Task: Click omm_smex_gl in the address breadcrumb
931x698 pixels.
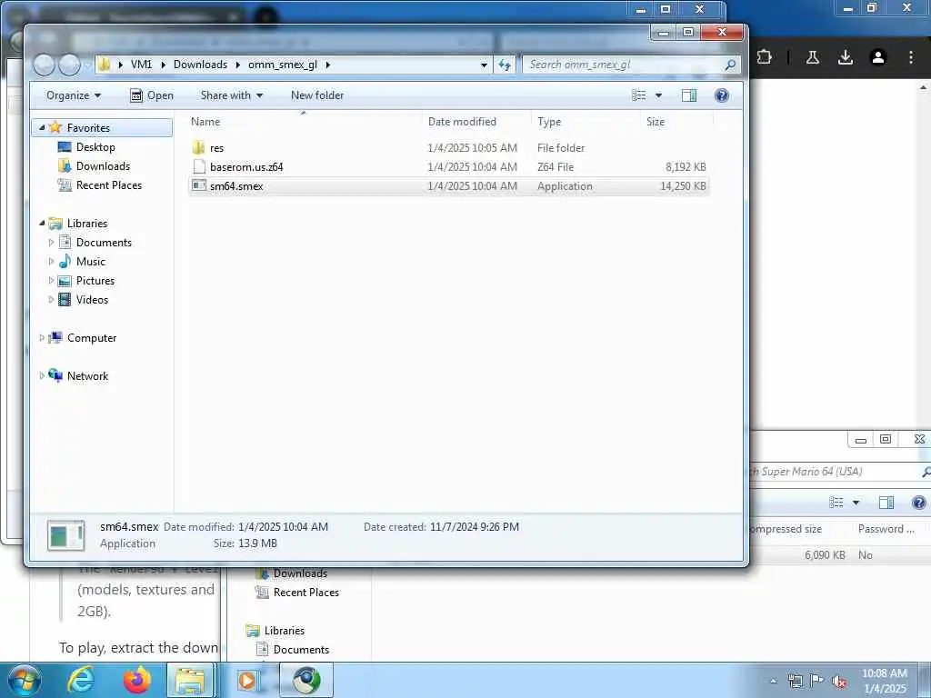Action: point(283,65)
